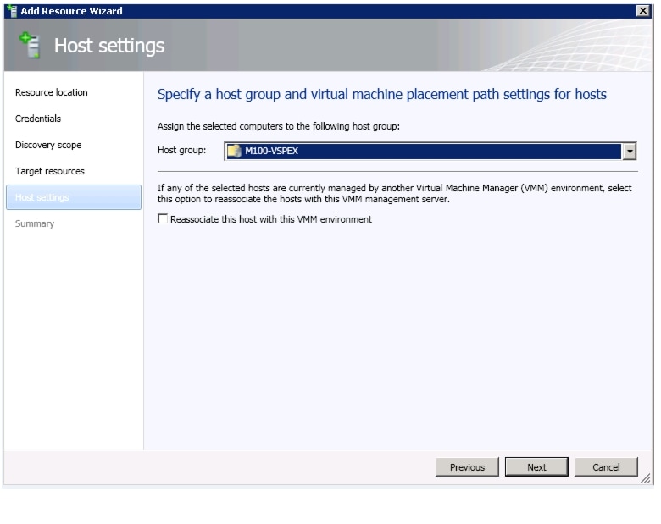The height and width of the screenshot is (524, 661).
Task: Click the folder icon beside M100-VSPEX
Action: 234,151
